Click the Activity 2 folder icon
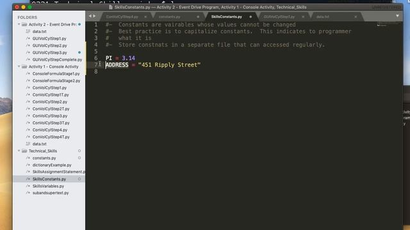This screenshot has height=230, width=410. pyautogui.click(x=24, y=24)
